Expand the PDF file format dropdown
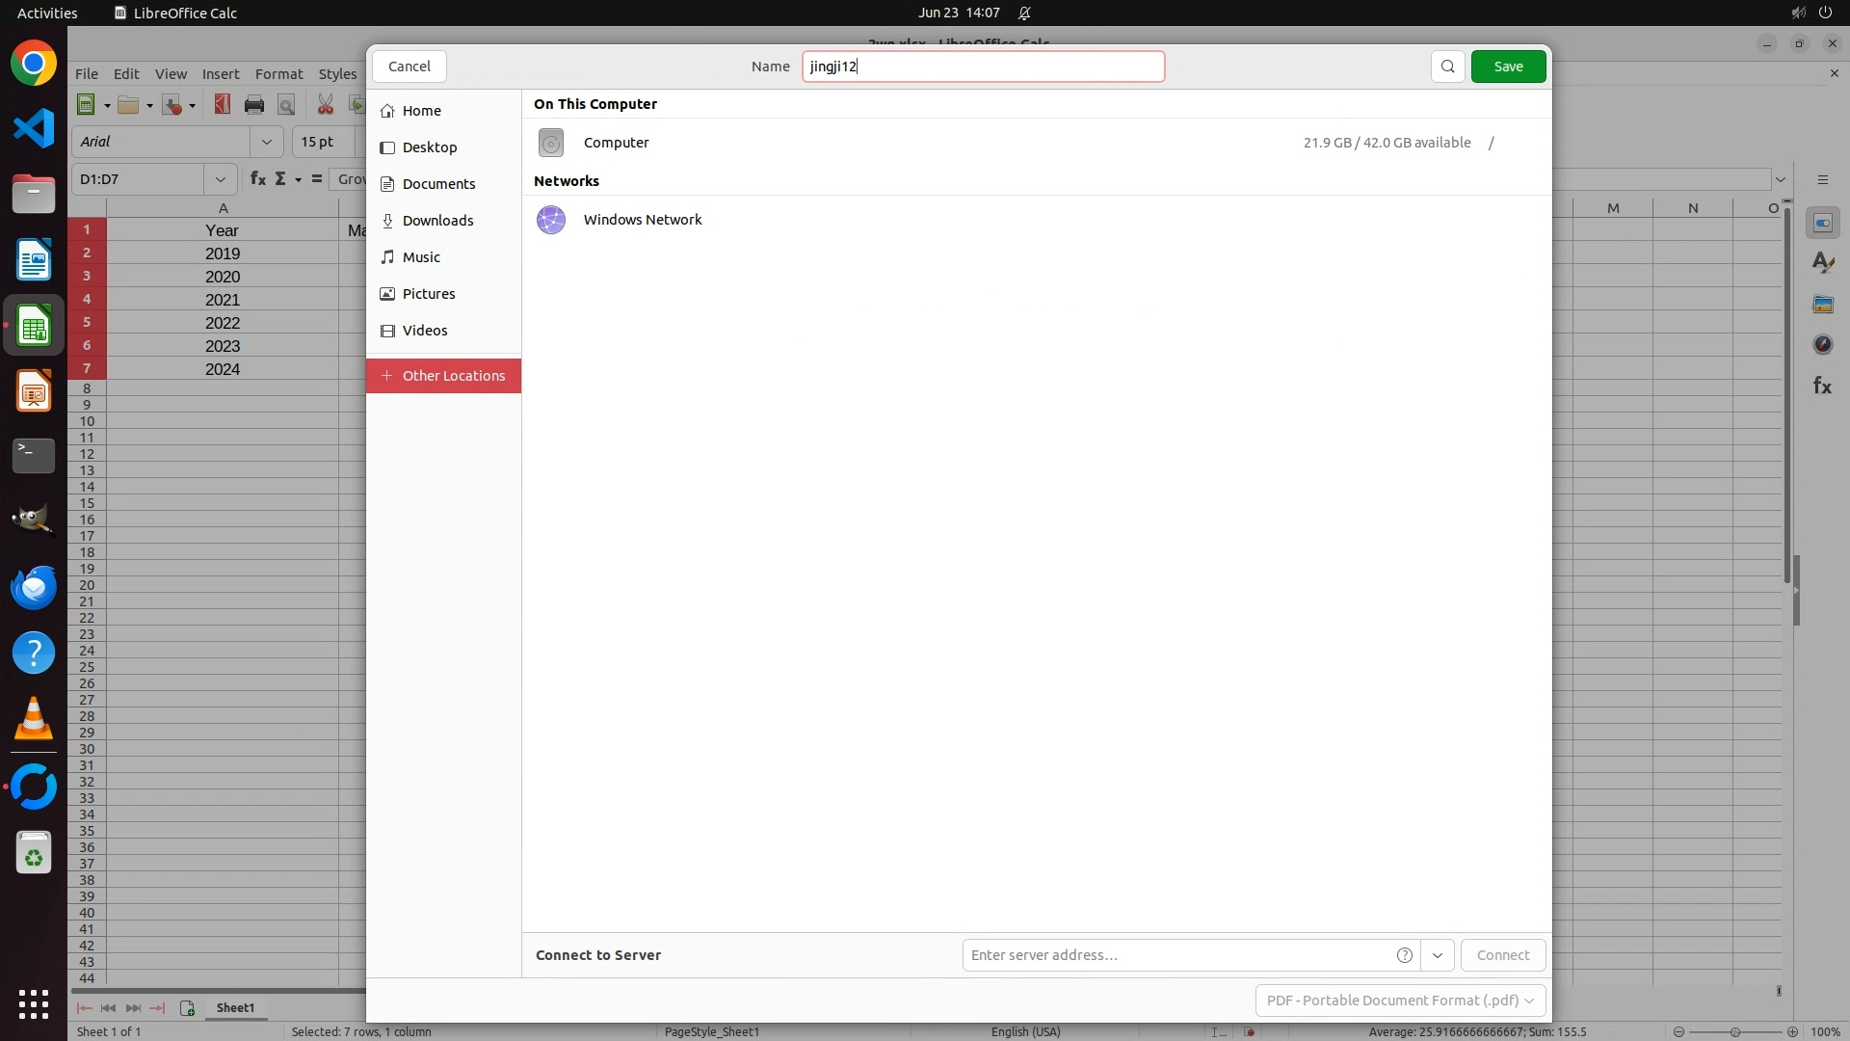 [1400, 1001]
